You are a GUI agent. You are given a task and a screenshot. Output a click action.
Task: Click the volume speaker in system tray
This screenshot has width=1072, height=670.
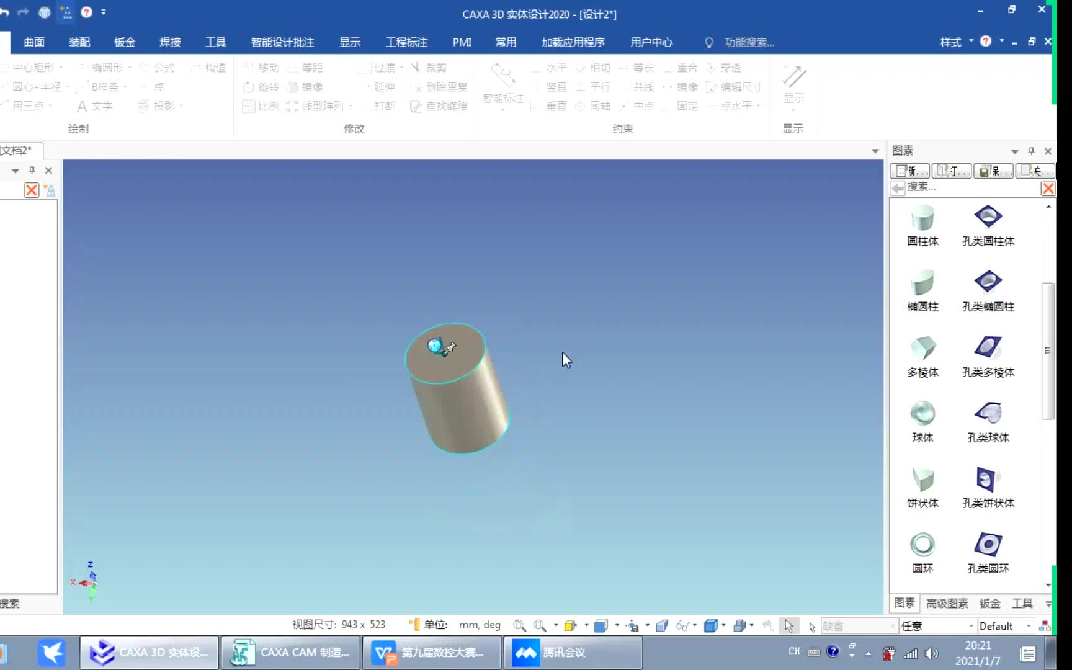(931, 653)
